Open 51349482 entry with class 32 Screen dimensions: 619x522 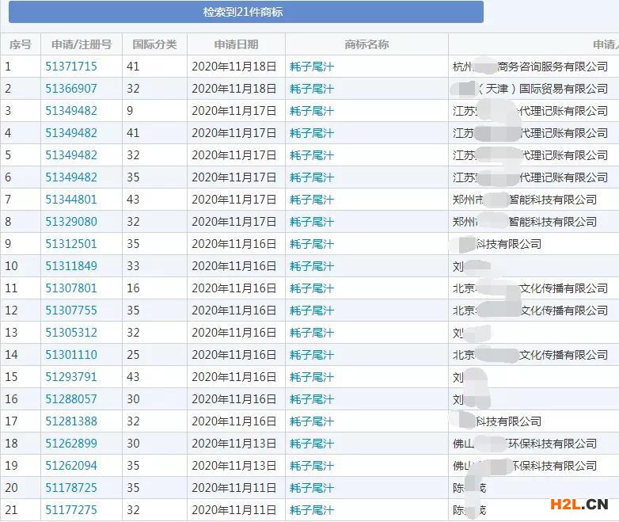point(71,155)
